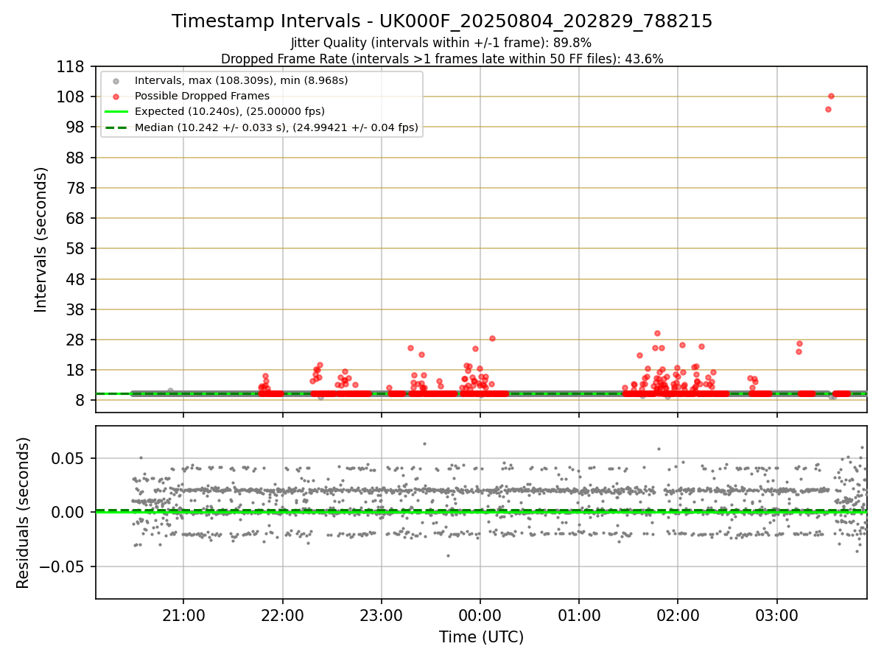Click the x-axis tick label 01:00
Screen dimensions: 884x663
tap(579, 616)
